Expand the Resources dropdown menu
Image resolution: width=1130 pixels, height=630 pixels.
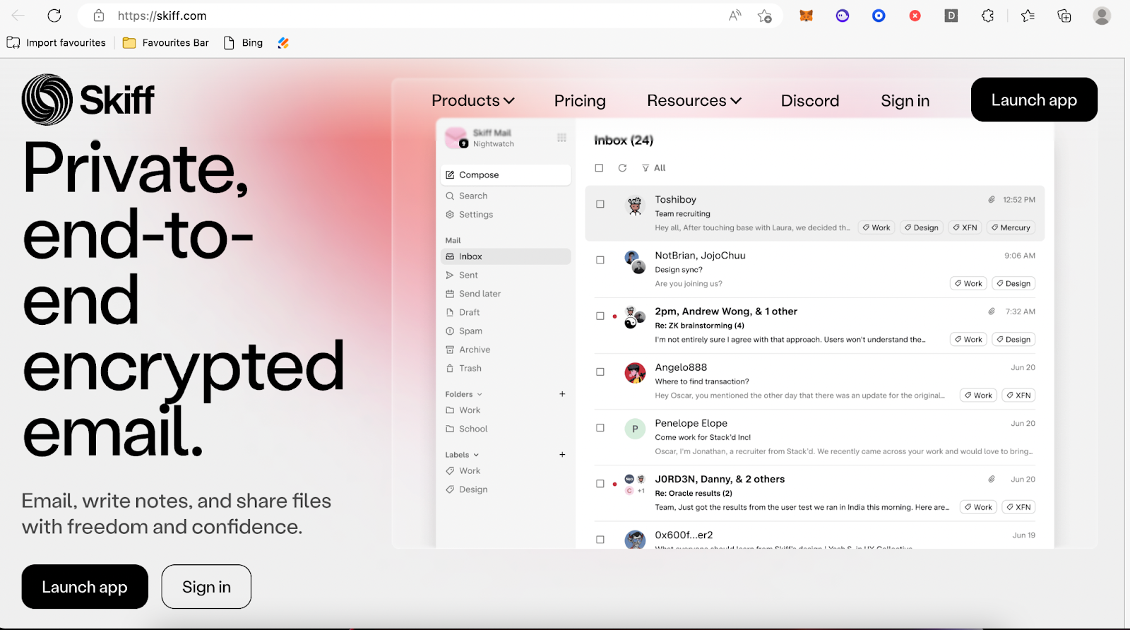(x=694, y=100)
